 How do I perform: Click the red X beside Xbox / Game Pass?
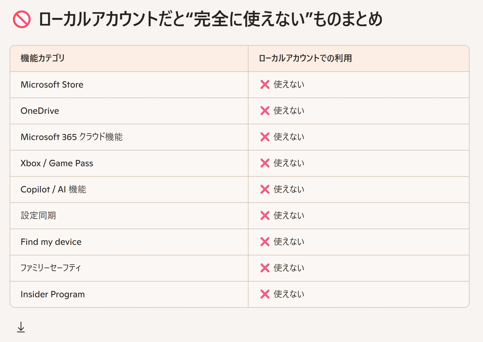click(265, 163)
